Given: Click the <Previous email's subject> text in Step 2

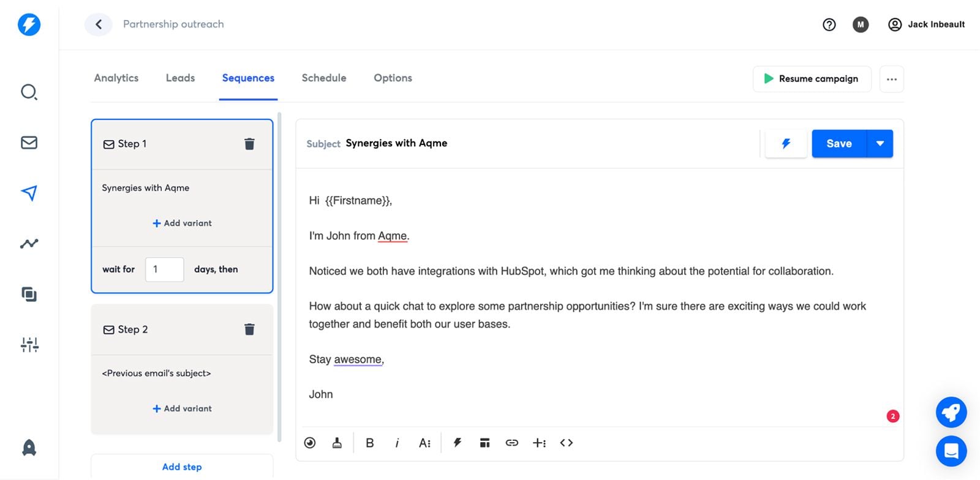Looking at the screenshot, I should 156,373.
